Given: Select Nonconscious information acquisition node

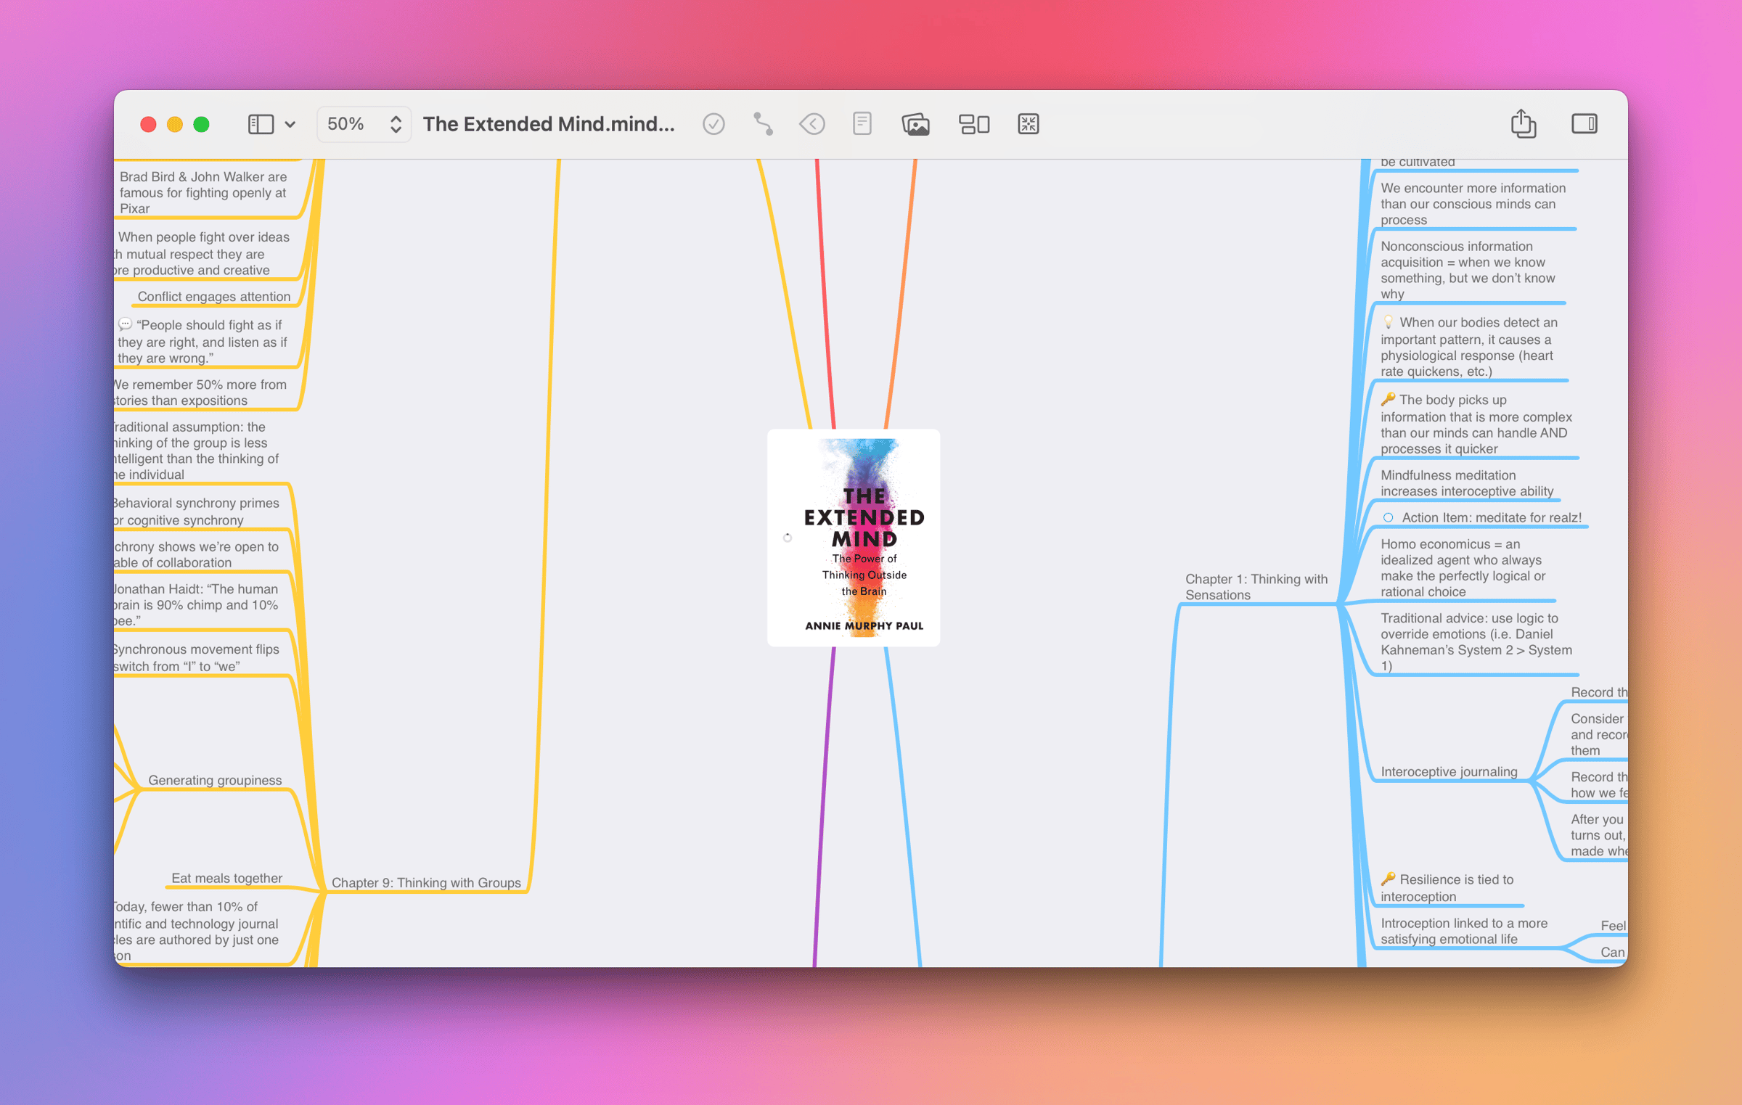Looking at the screenshot, I should (1467, 270).
